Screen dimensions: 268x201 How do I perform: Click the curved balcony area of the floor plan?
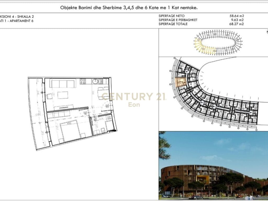click(x=39, y=114)
